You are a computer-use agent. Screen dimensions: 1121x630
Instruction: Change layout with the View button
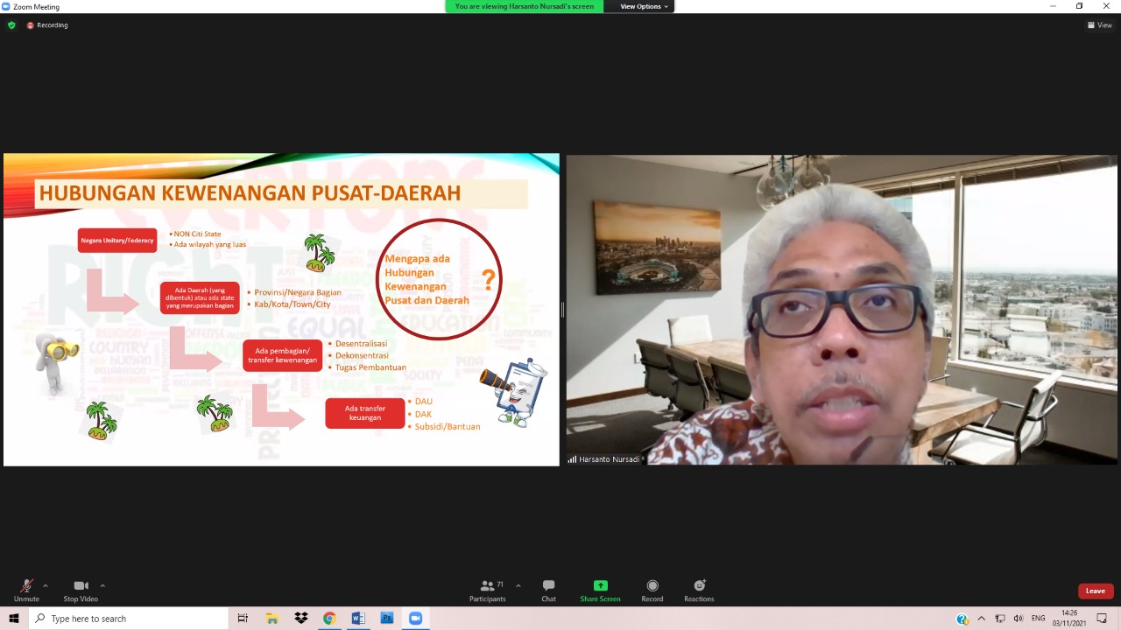point(1100,25)
